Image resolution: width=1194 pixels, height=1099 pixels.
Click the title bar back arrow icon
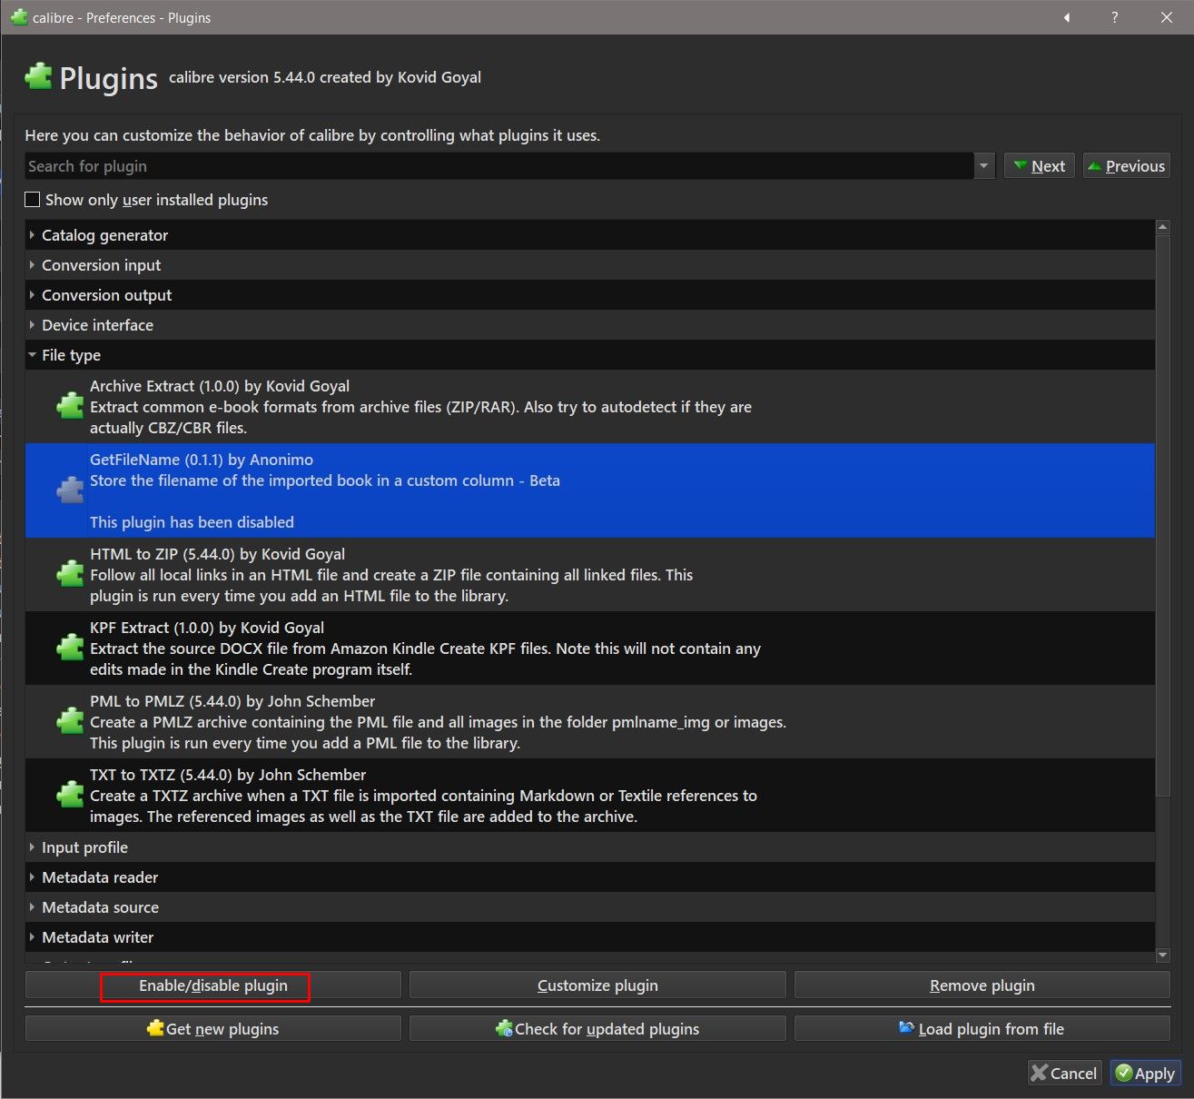(1067, 17)
